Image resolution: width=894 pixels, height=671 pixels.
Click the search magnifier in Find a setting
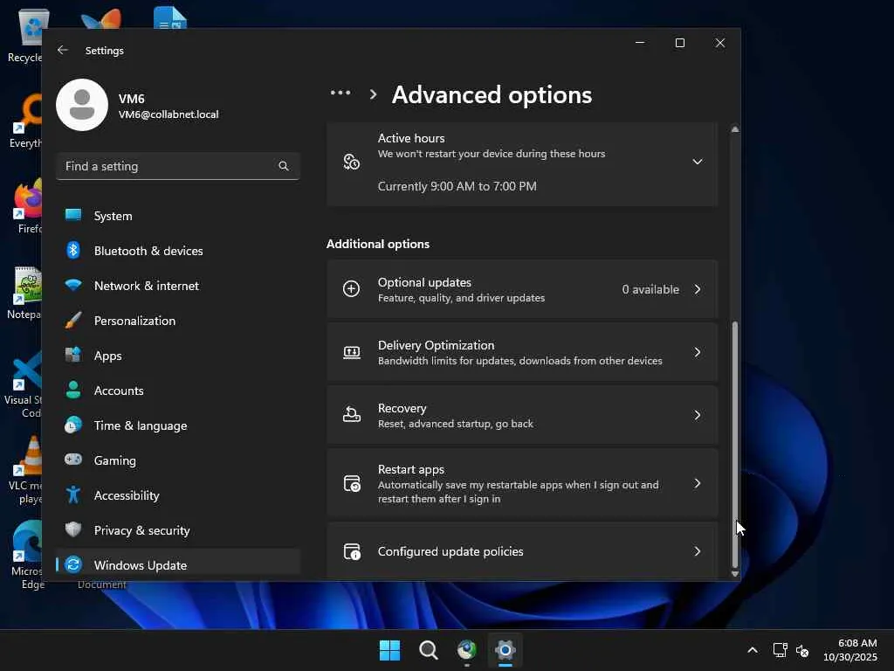[x=283, y=166]
